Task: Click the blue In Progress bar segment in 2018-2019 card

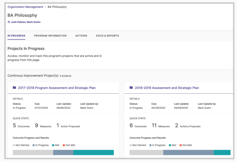Action: tap(188, 152)
